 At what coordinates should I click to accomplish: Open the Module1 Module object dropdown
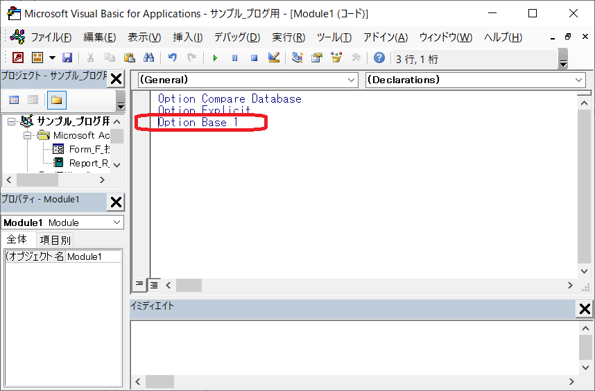[x=117, y=223]
